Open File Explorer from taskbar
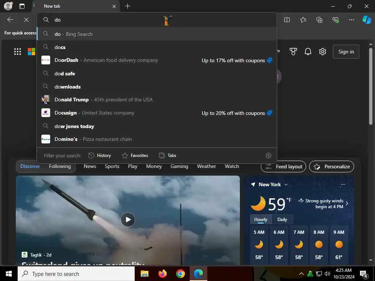This screenshot has height=281, width=375. [144, 274]
